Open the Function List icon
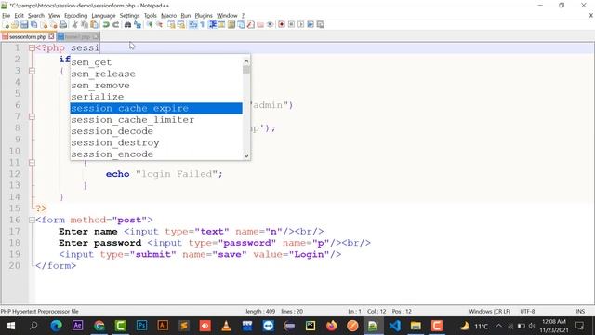595x335 pixels. point(250,25)
